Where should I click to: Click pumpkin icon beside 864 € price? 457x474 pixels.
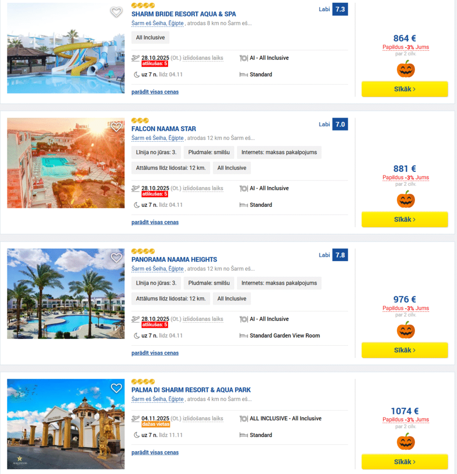pyautogui.click(x=406, y=69)
